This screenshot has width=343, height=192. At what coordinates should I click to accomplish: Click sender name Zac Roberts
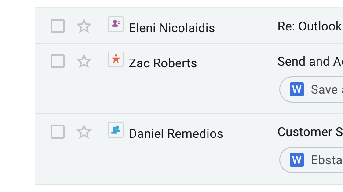pos(163,63)
